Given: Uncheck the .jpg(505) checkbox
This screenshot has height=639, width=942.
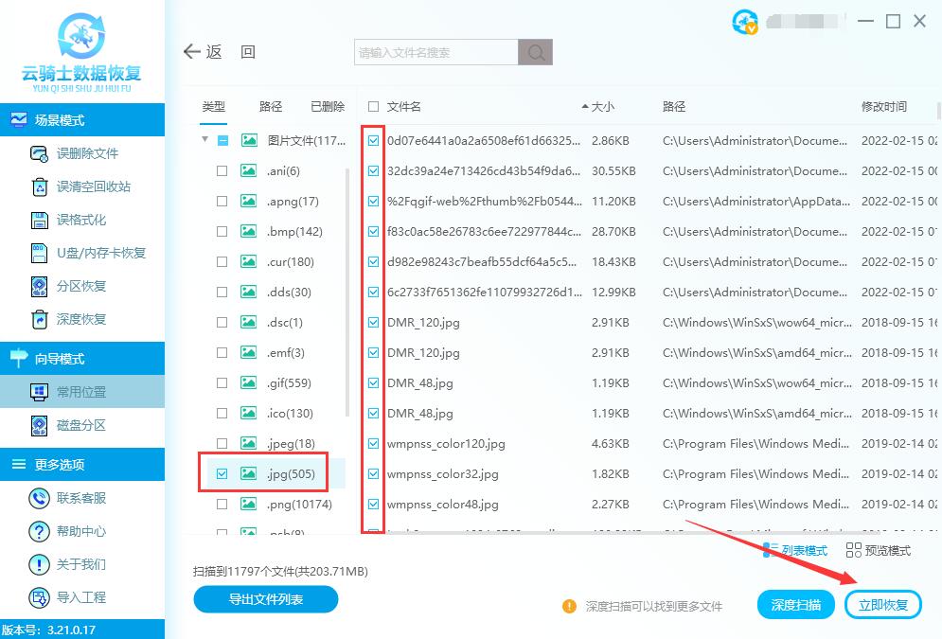Looking at the screenshot, I should [222, 474].
